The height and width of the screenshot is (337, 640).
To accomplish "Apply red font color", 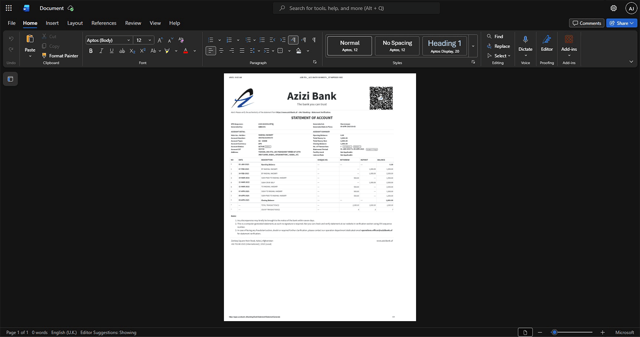I will pos(186,51).
